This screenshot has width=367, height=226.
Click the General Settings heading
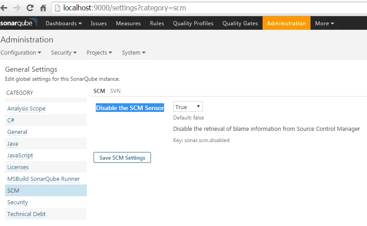click(31, 69)
